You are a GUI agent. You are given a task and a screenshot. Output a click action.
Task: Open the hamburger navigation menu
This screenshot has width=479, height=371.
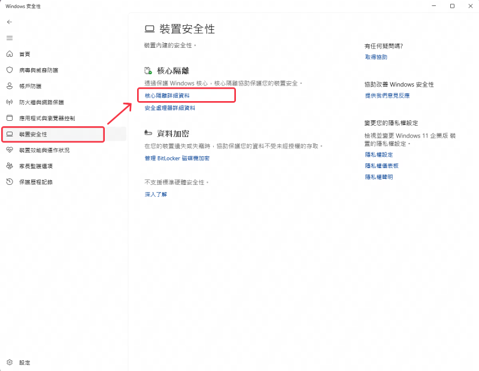pos(10,38)
